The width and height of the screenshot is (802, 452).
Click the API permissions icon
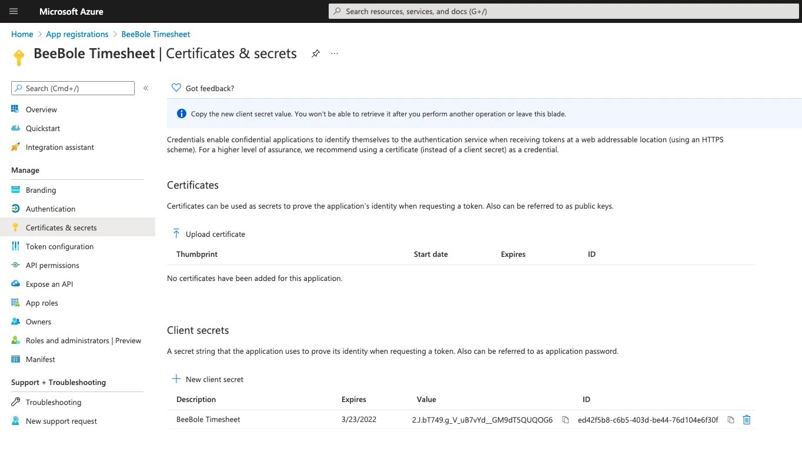click(x=15, y=265)
